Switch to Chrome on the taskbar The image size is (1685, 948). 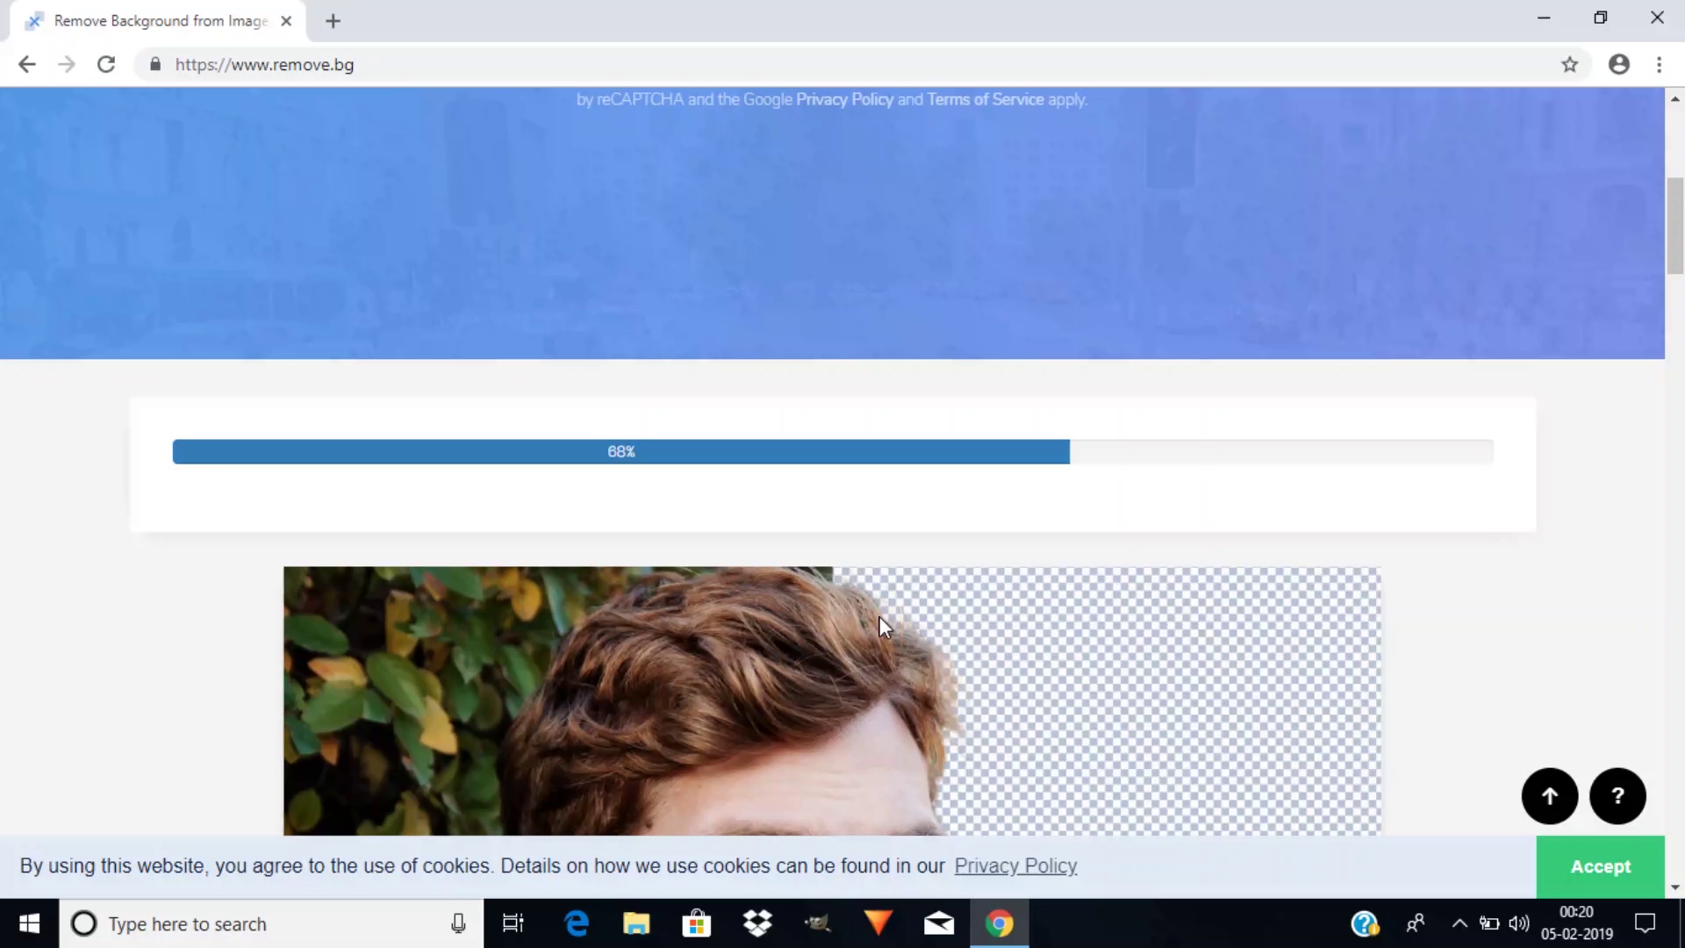pos(999,923)
